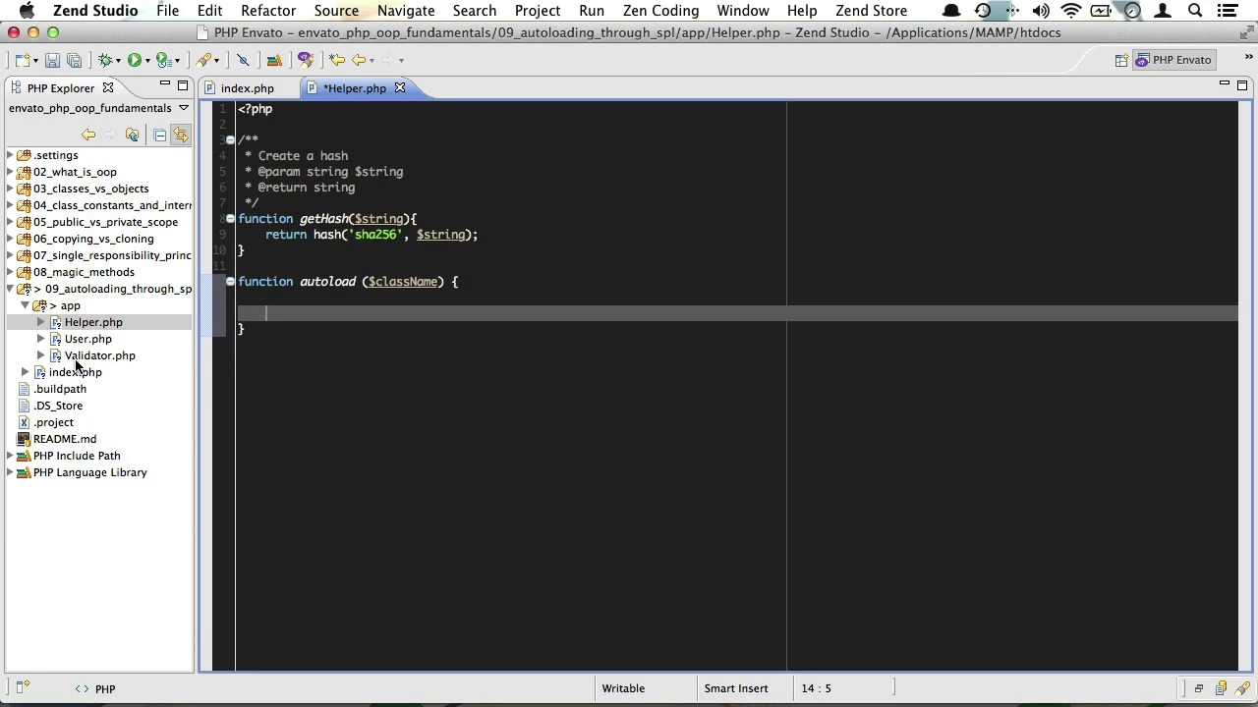
Task: Expand 03_classes_vs_objects folder
Action: pos(10,189)
